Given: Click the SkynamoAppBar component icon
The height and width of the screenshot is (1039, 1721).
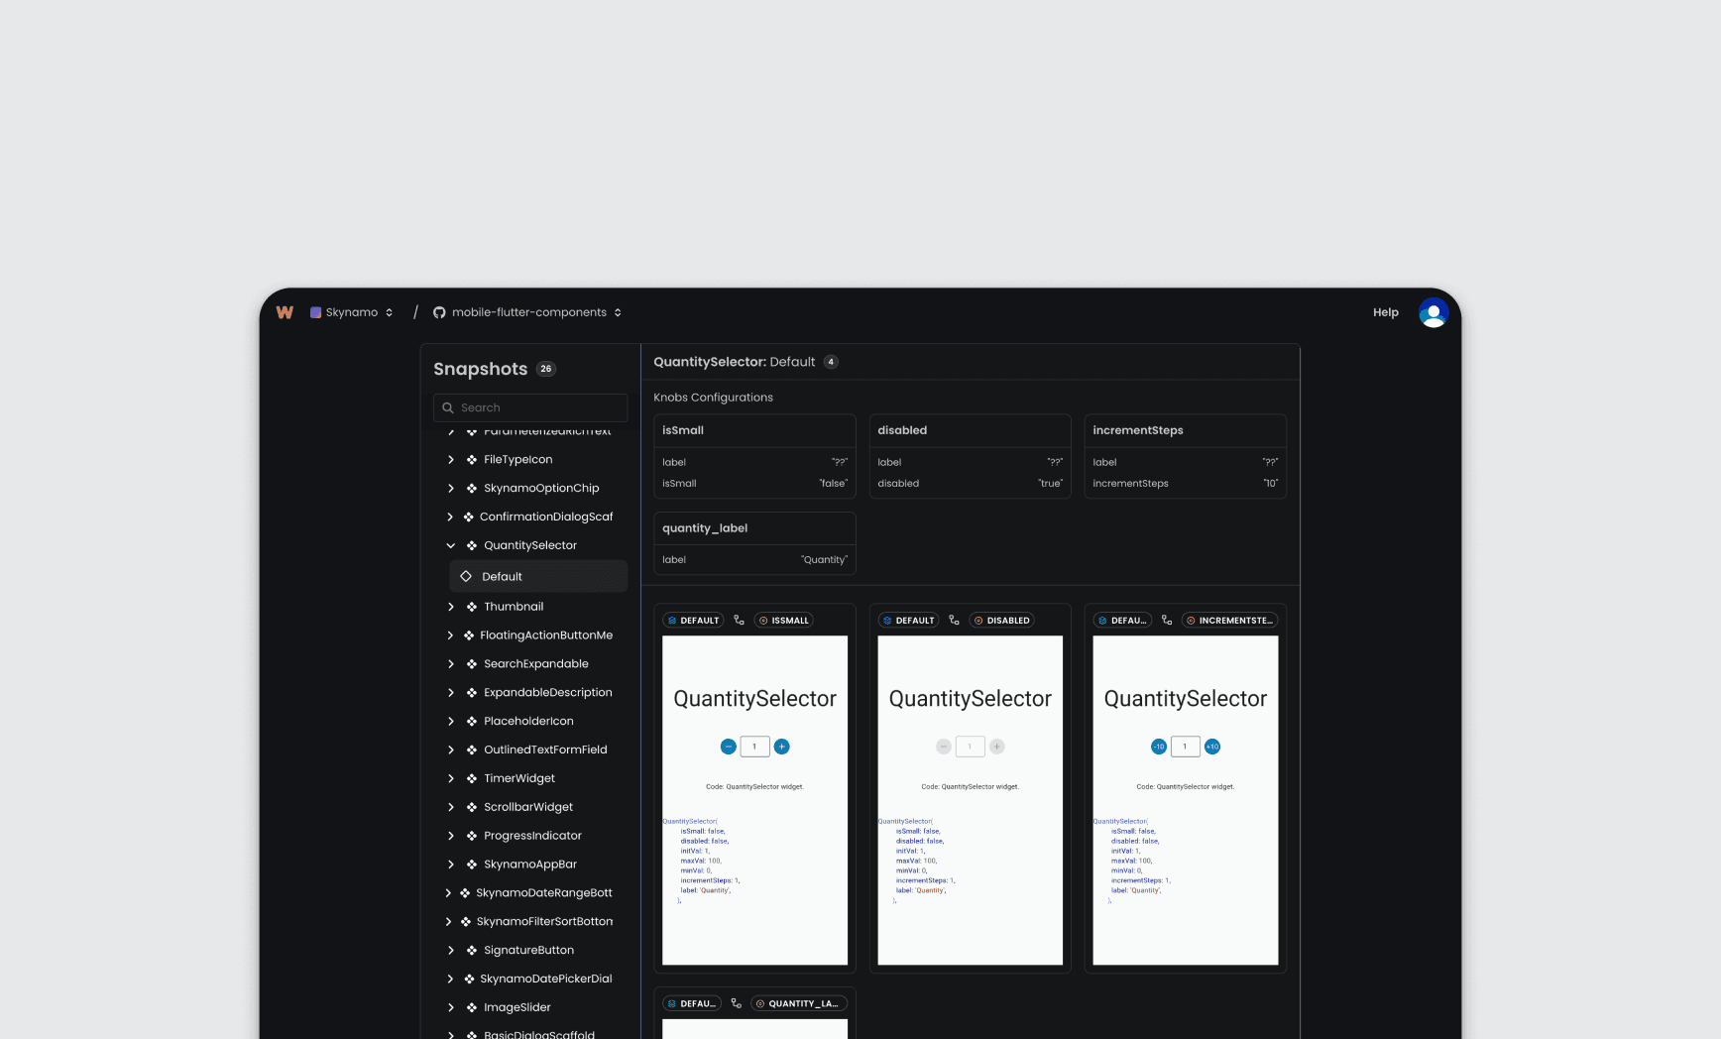Looking at the screenshot, I should coord(472,865).
